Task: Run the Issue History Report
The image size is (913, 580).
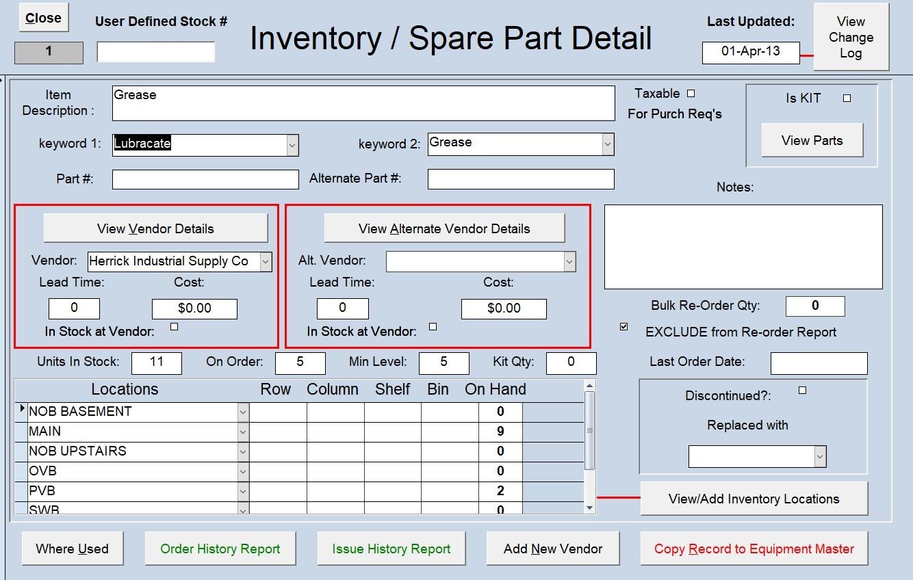Action: 391,548
